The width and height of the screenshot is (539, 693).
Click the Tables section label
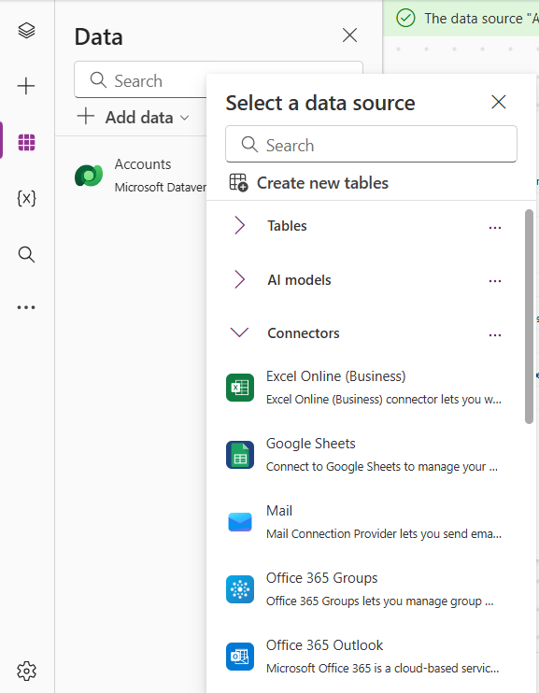pyautogui.click(x=287, y=226)
